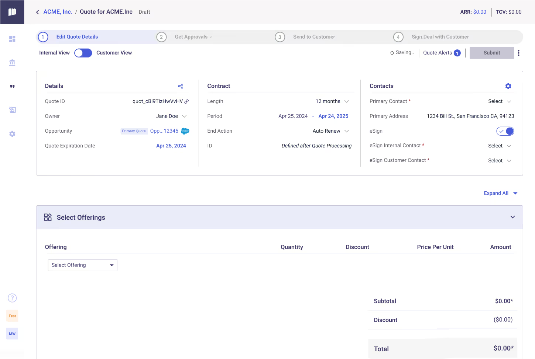
Task: Click the Salesforce cloud icon beside the Opportunity
Action: (x=185, y=131)
